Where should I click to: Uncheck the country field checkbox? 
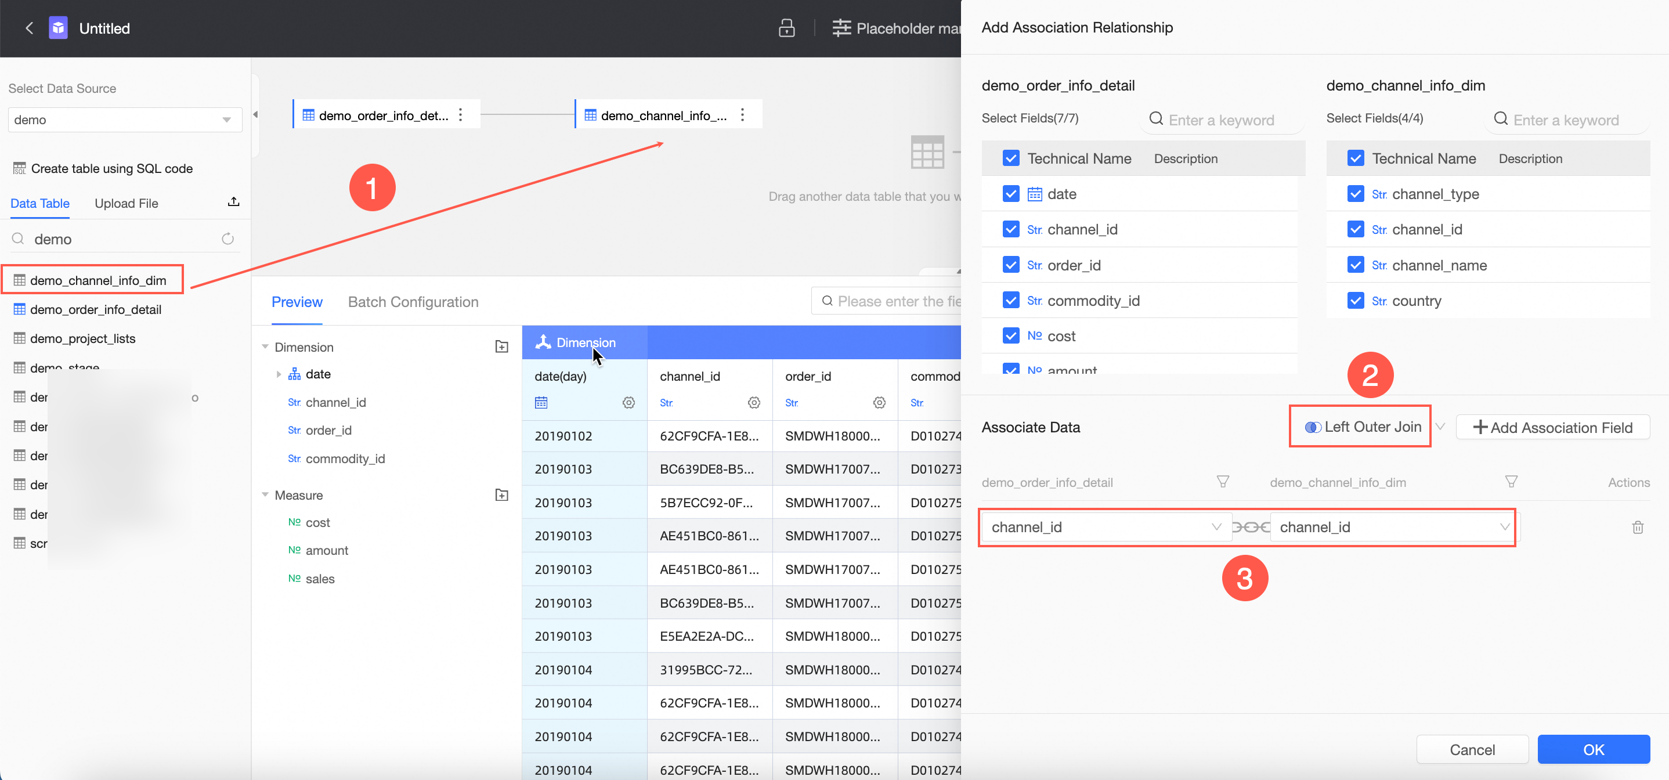click(1356, 301)
